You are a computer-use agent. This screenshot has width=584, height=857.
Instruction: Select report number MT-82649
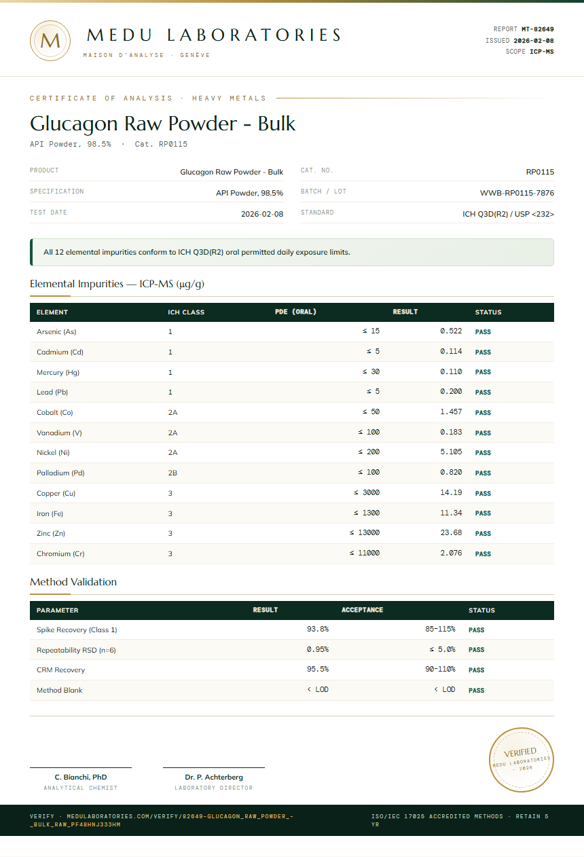point(537,29)
